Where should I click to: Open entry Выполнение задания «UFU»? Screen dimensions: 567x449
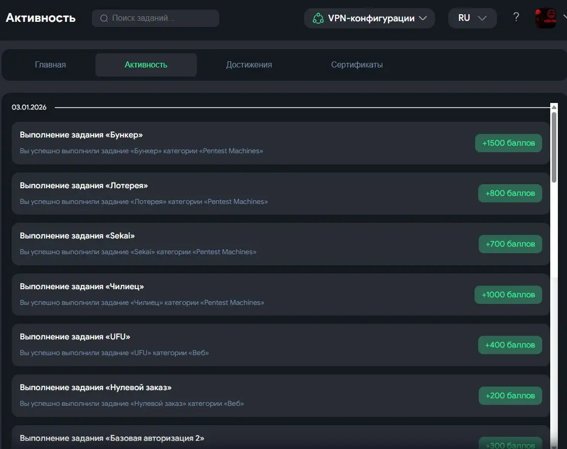coord(281,345)
